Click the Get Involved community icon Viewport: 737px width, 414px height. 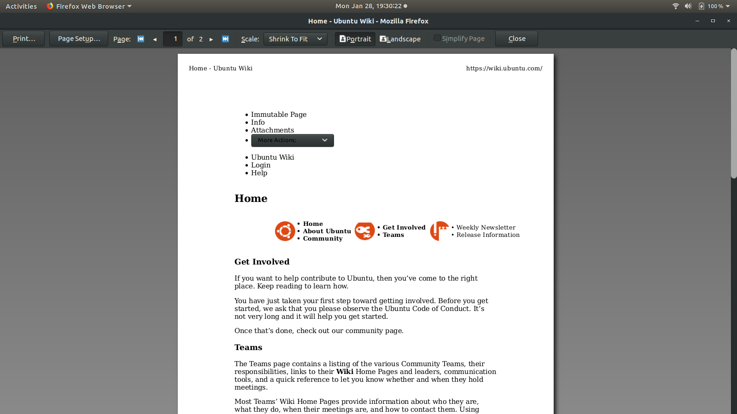365,231
